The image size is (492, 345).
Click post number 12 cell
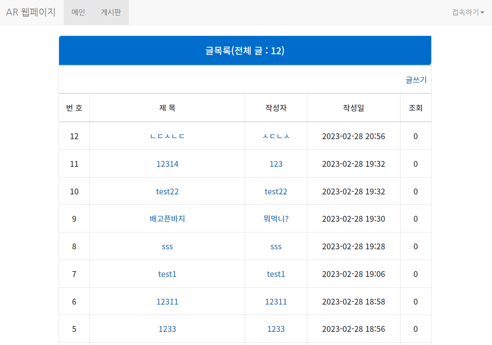tap(74, 136)
